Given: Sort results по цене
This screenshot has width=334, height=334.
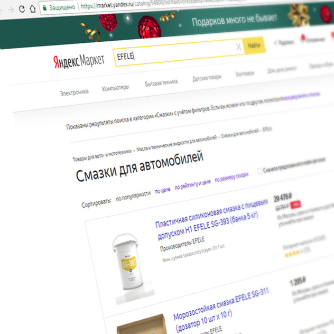Looking at the screenshot, I should pyautogui.click(x=163, y=190).
